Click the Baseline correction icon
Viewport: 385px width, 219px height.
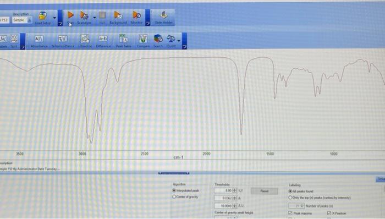pos(85,39)
